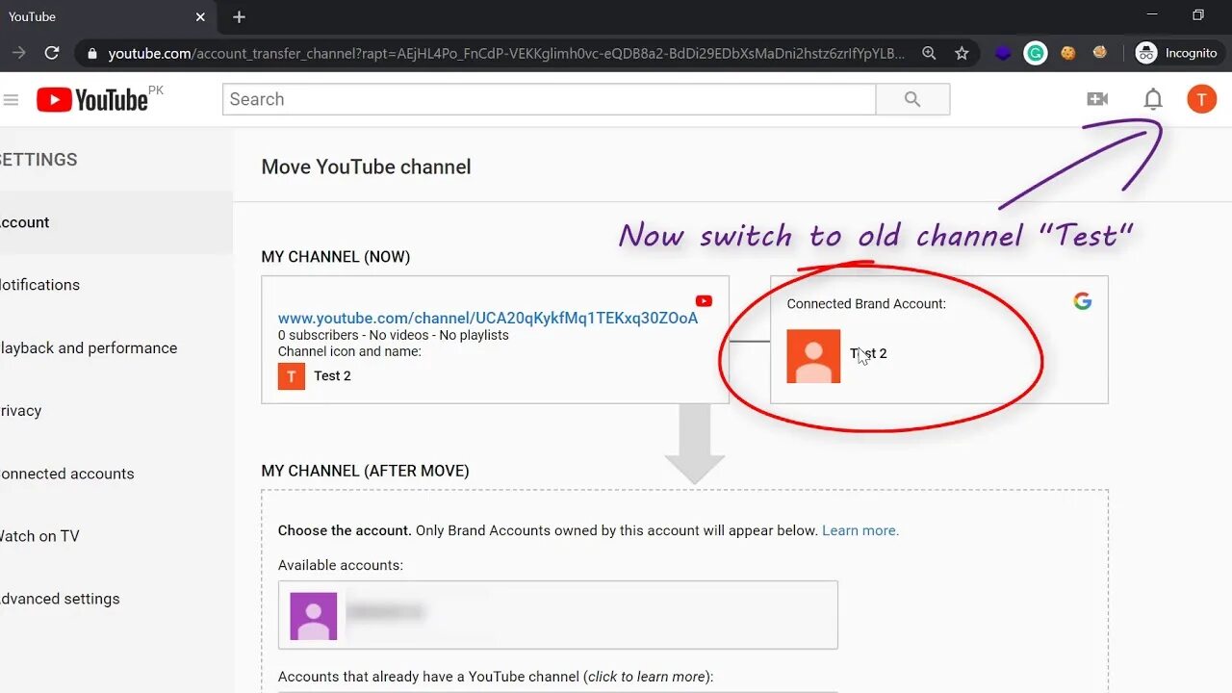Click 'Test 2' name in Brand Account card

(868, 353)
